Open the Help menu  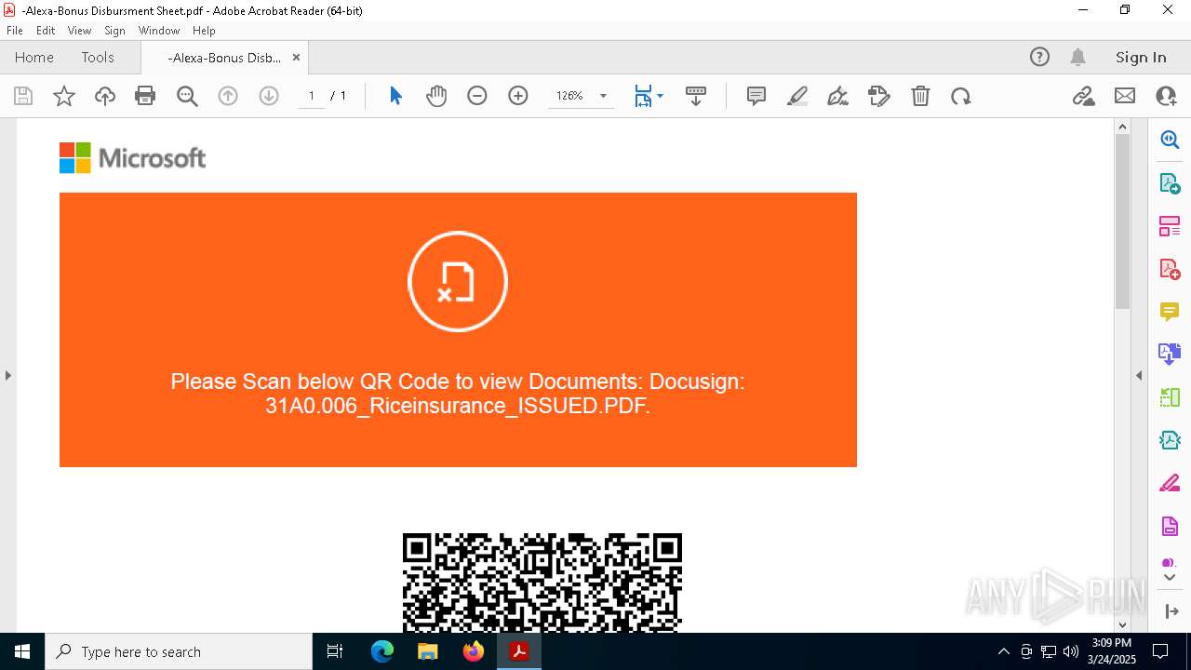[x=204, y=31]
